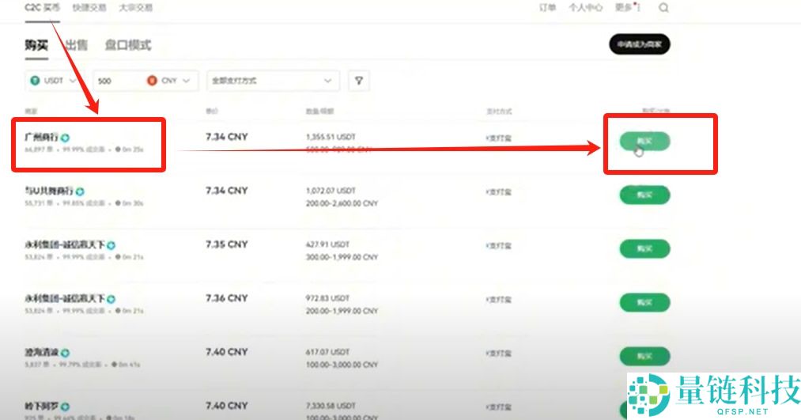The height and width of the screenshot is (420, 801).
Task: Click 支付宝 payment label in 617.07 USDT row
Action: coord(499,353)
